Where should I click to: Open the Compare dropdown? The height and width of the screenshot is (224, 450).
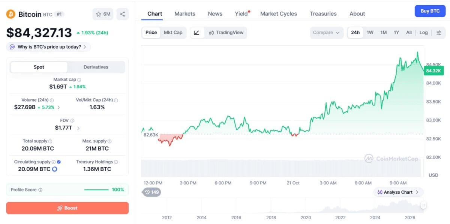point(327,33)
